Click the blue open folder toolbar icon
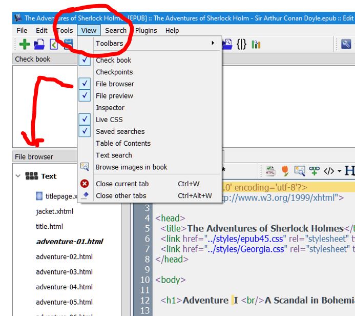This screenshot has height=316, width=355. 39,44
